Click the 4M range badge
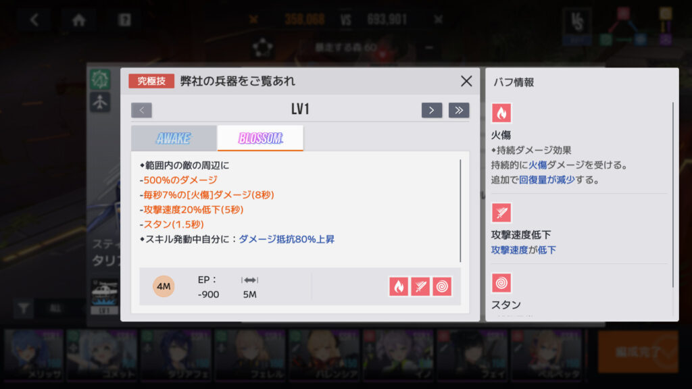This screenshot has width=692, height=389. [x=164, y=286]
